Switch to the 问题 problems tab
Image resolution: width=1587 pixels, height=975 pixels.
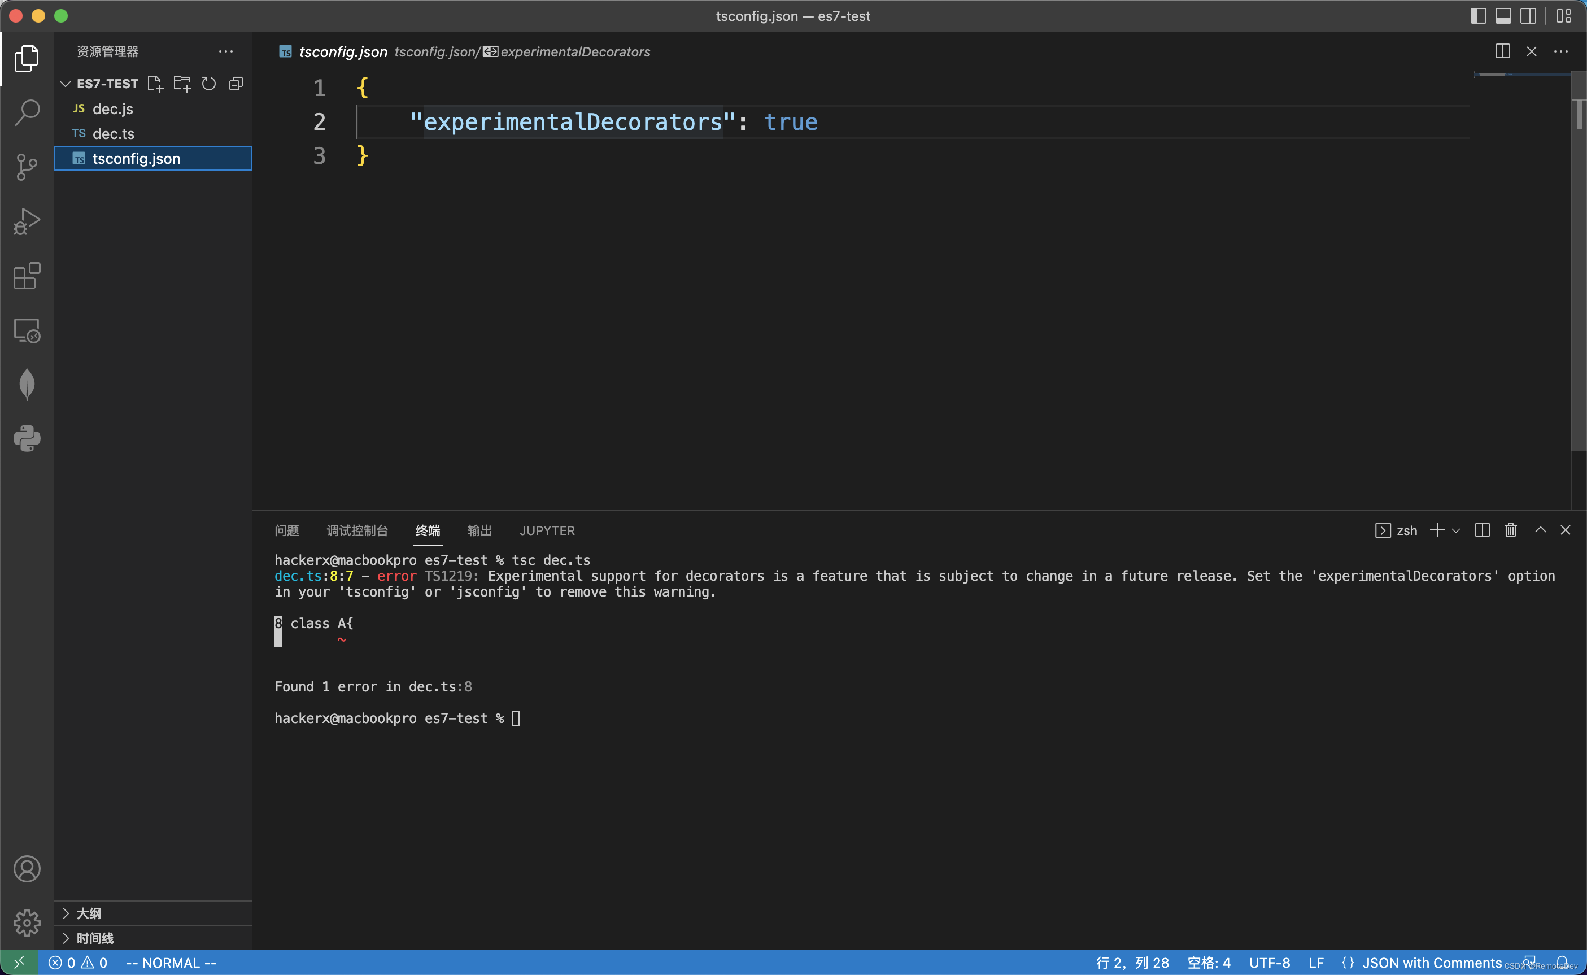click(x=287, y=530)
